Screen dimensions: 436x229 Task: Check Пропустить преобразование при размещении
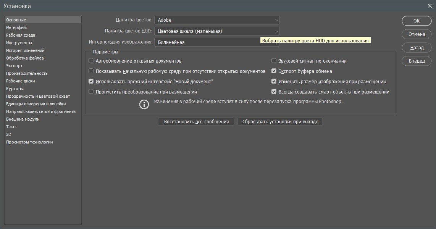pos(91,92)
